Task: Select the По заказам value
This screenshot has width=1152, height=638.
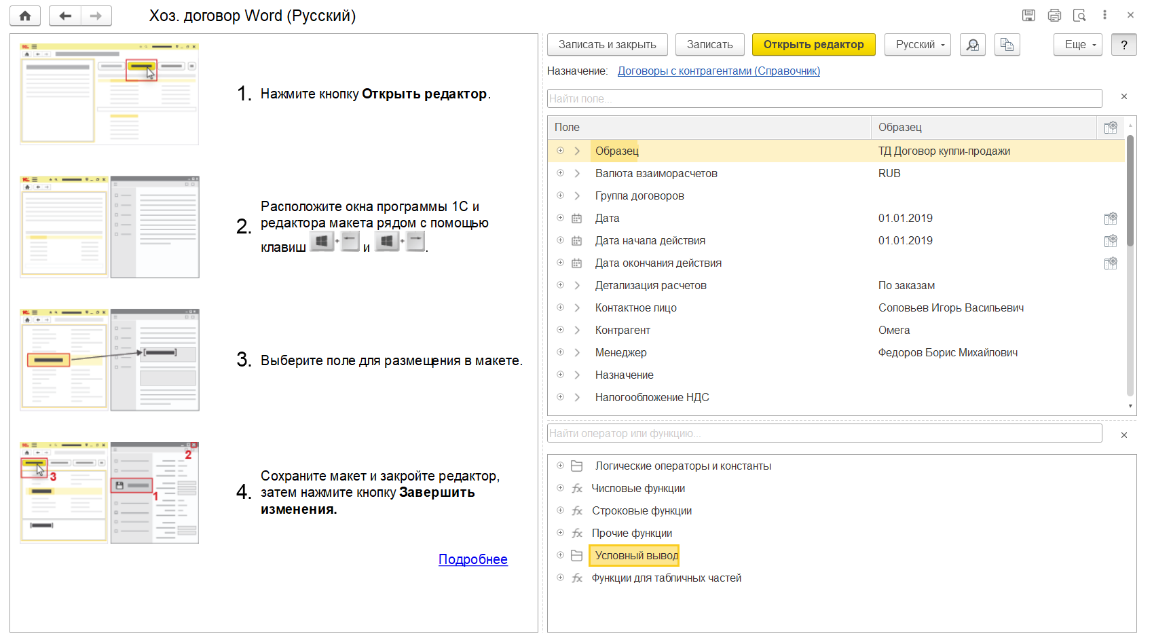Action: 906,285
